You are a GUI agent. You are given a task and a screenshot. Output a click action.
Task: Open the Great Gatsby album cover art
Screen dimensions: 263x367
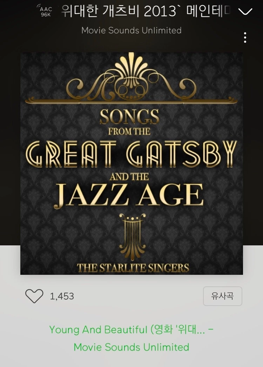[x=131, y=163]
